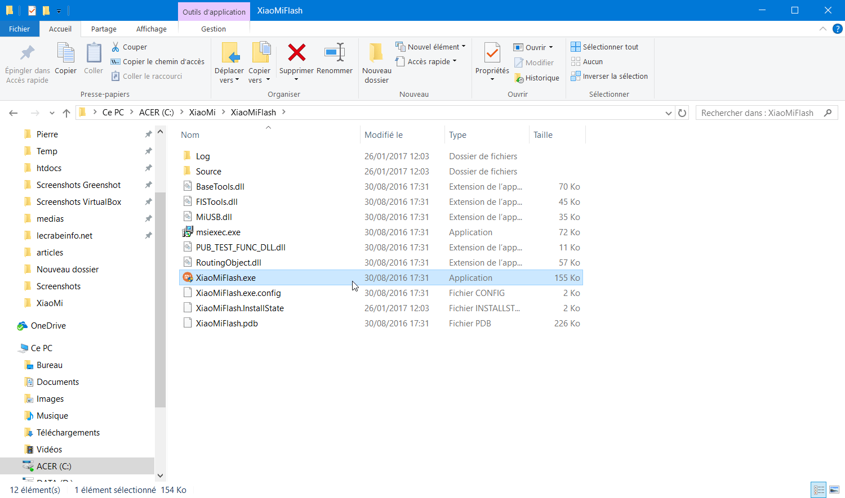The height and width of the screenshot is (498, 845).
Task: Select the file XiaoMiFlash.pdb
Action: (227, 323)
